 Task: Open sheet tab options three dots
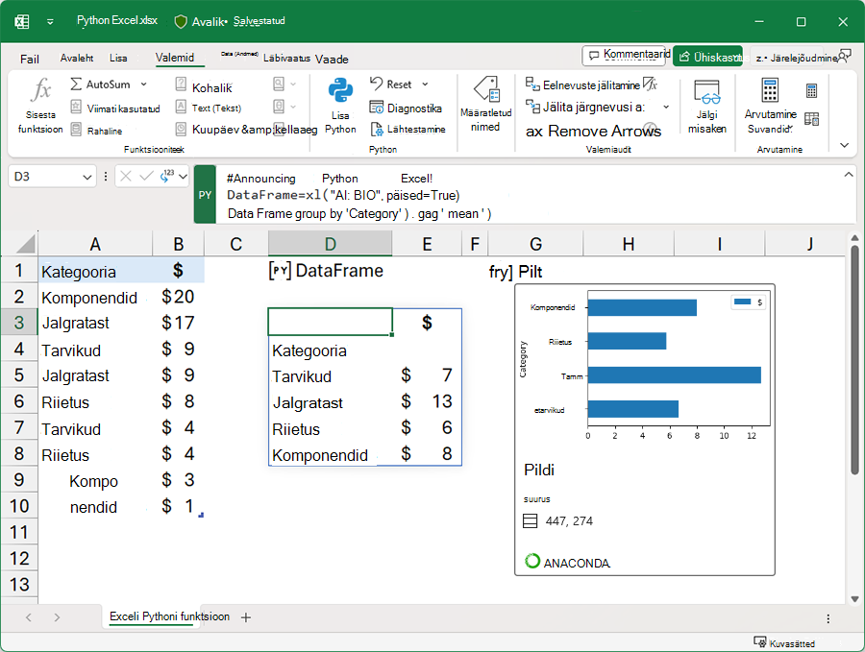[828, 618]
